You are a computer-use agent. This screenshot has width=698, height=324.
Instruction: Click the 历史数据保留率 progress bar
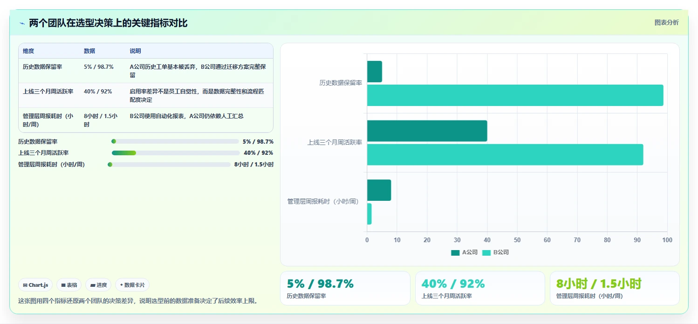coord(175,141)
